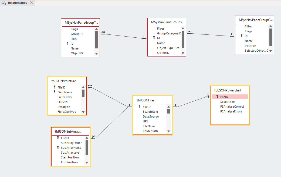This screenshot has height=177, width=281.
Task: Select URL field in tblJSONFiles
Action: click(x=145, y=121)
